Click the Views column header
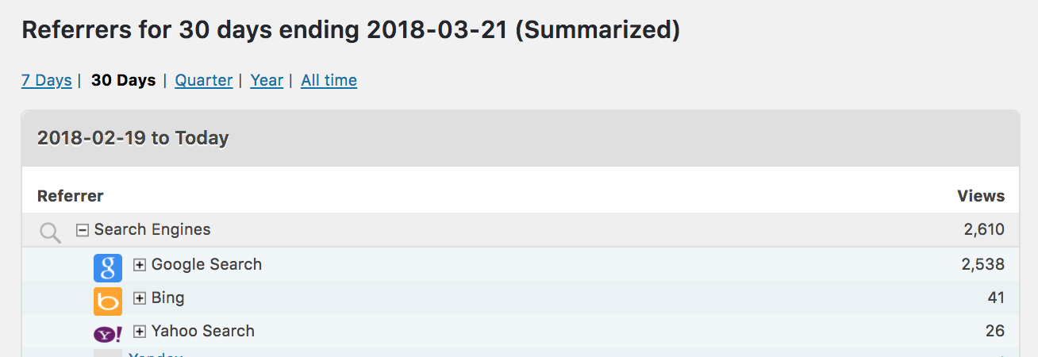Image resolution: width=1038 pixels, height=357 pixels. tap(981, 196)
